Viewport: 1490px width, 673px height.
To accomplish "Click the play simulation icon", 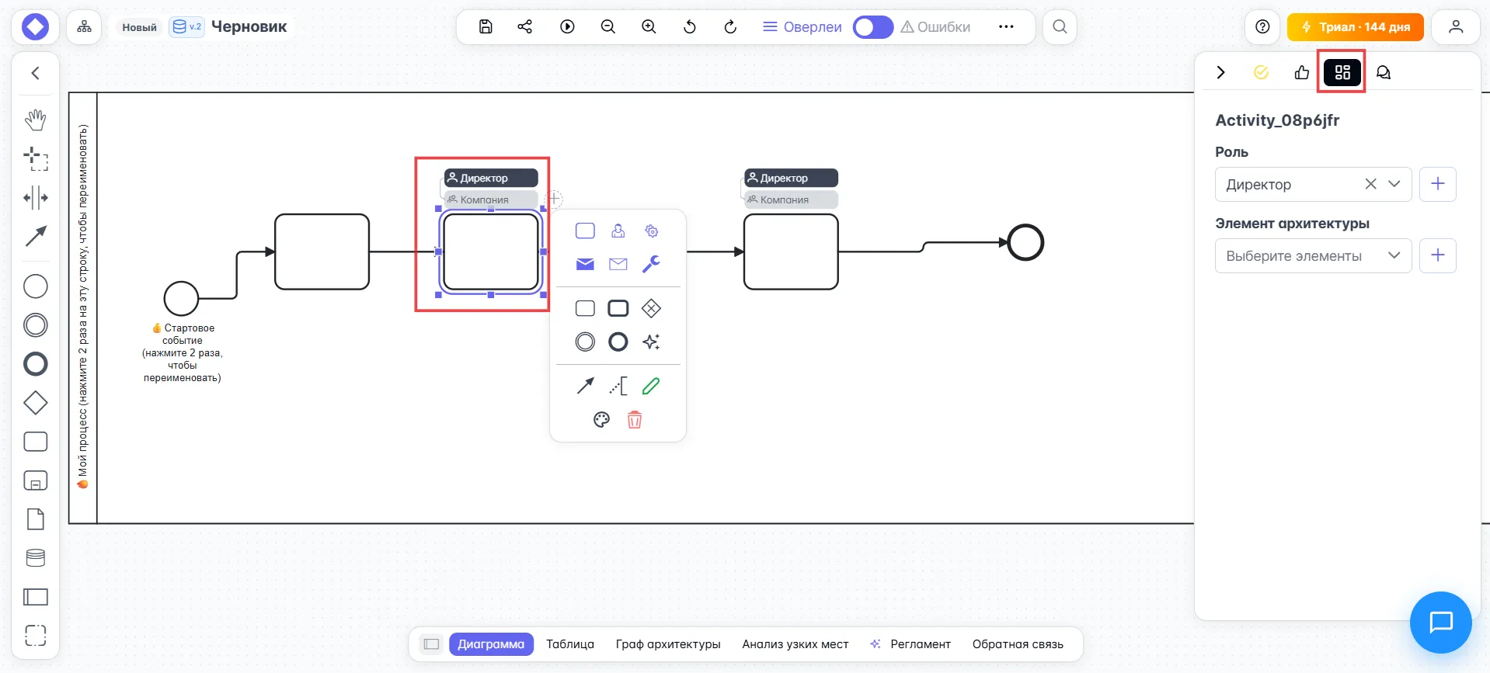I will pyautogui.click(x=567, y=26).
